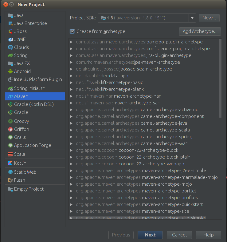Click the Next button
The height and width of the screenshot is (242, 227).
pos(150,235)
